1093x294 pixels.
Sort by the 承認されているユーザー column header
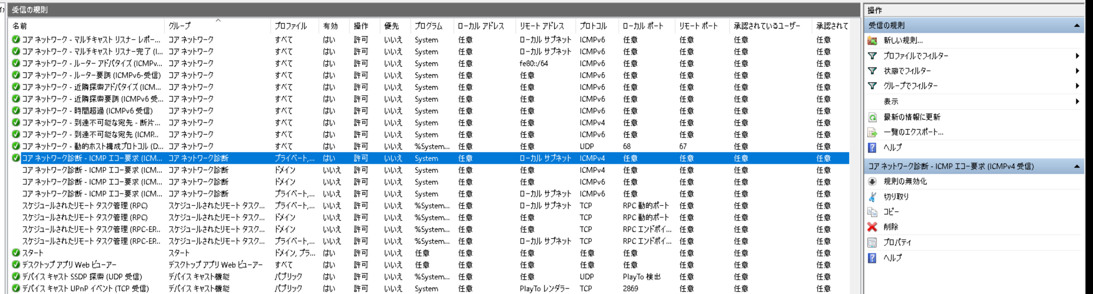tap(771, 26)
